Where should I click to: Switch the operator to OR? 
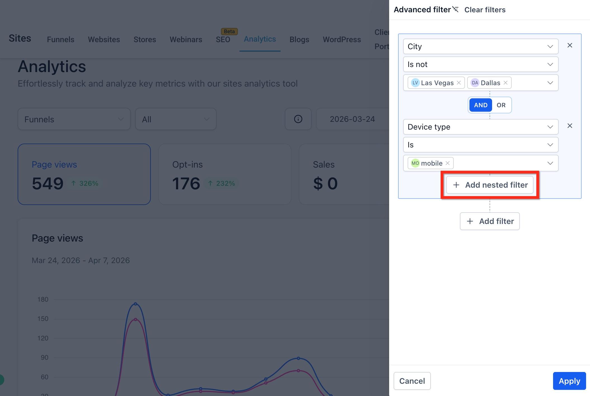pos(501,105)
